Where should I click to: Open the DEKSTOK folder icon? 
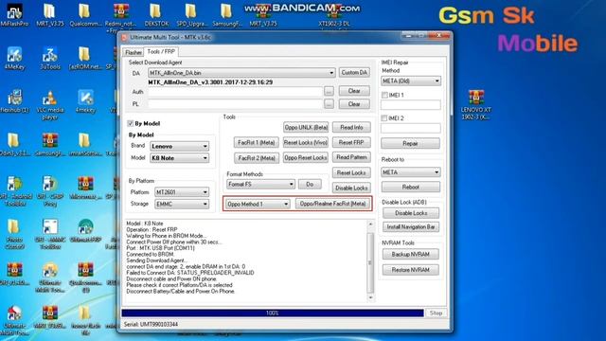tap(156, 15)
